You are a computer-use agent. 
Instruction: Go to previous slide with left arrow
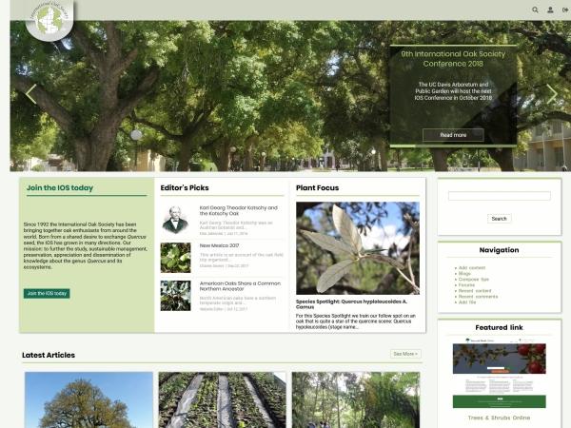pos(30,94)
